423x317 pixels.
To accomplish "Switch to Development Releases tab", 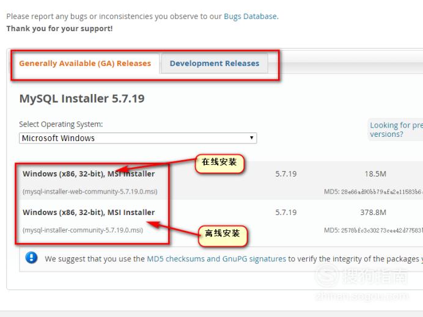I will 215,64.
